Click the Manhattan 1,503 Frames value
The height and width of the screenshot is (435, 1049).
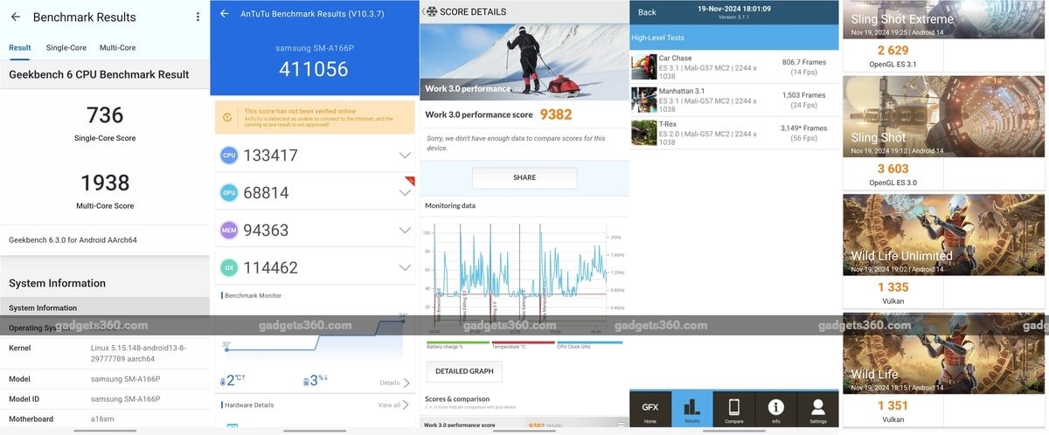click(803, 95)
